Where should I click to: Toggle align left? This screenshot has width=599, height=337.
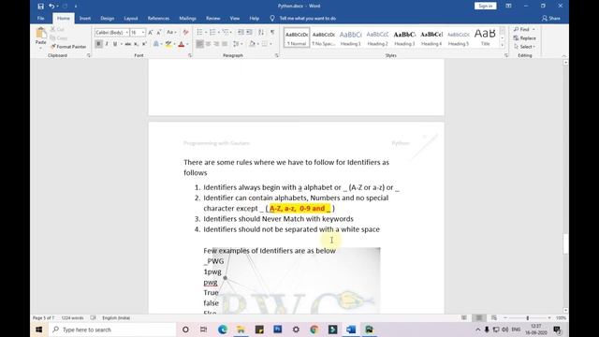pyautogui.click(x=199, y=44)
